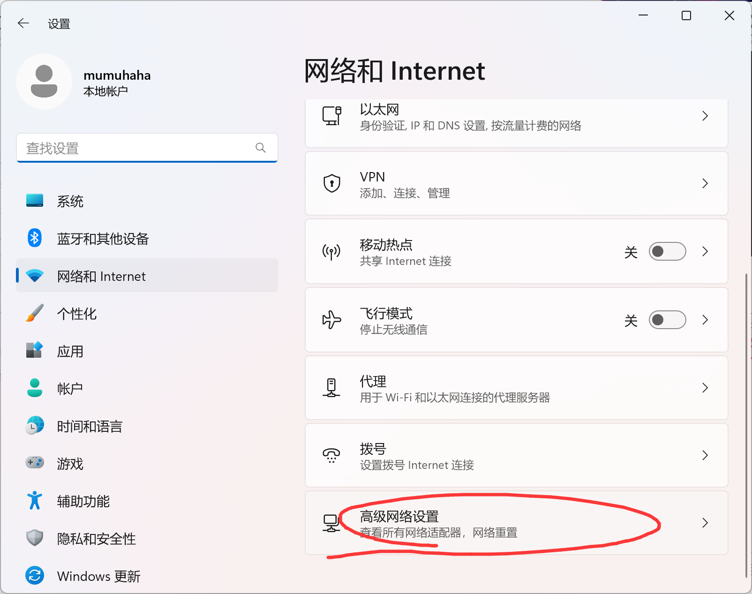Open 时间和语言 settings category
The image size is (752, 594).
90,426
